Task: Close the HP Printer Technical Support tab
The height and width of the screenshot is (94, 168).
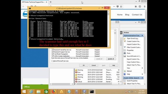Action: point(46,2)
